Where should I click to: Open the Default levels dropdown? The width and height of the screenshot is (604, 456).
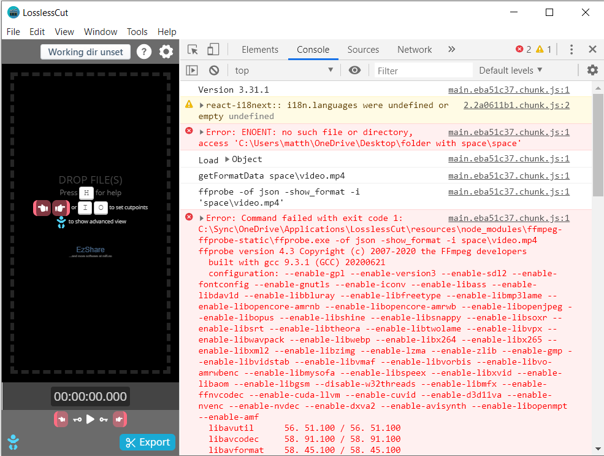[x=510, y=71]
